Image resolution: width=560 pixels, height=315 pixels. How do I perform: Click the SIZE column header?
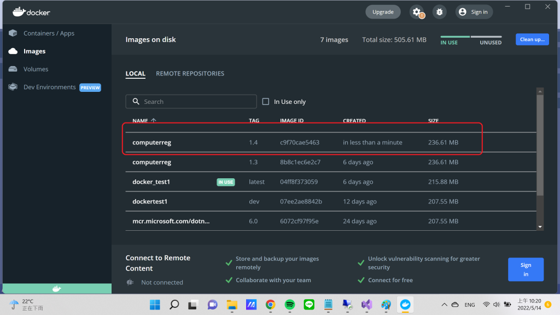[x=433, y=121]
